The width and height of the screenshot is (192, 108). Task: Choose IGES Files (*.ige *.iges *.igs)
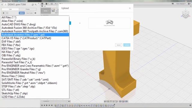click(35, 49)
